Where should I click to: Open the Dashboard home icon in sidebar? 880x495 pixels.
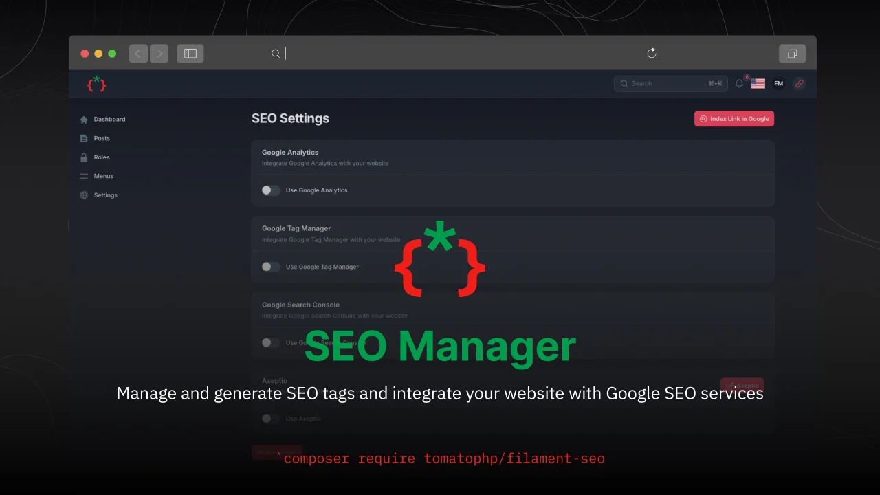83,119
